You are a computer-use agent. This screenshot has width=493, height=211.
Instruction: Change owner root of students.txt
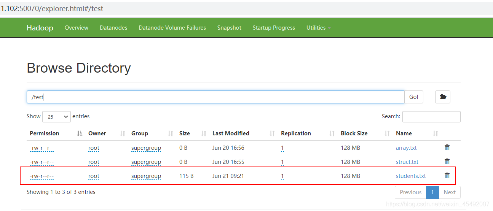(x=94, y=176)
